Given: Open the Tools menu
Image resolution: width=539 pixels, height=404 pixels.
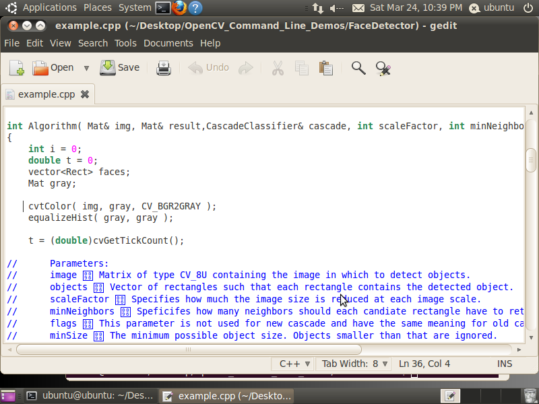Looking at the screenshot, I should point(125,43).
